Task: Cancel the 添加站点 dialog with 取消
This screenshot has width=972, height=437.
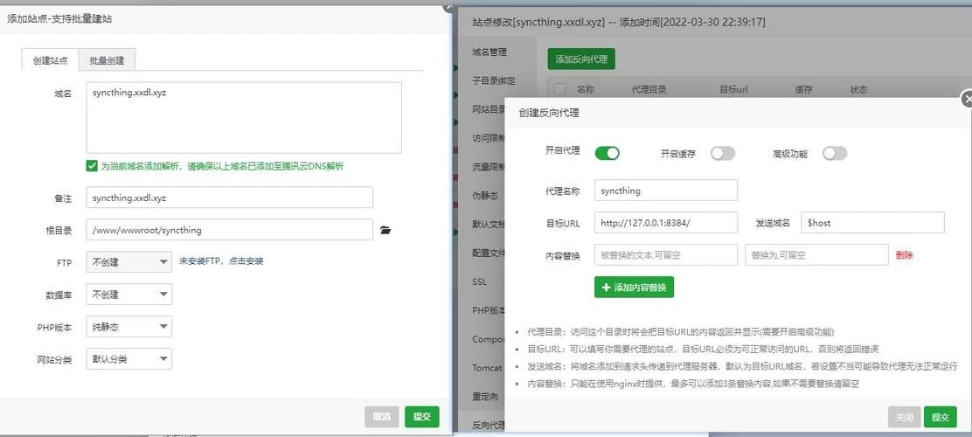Action: point(381,417)
